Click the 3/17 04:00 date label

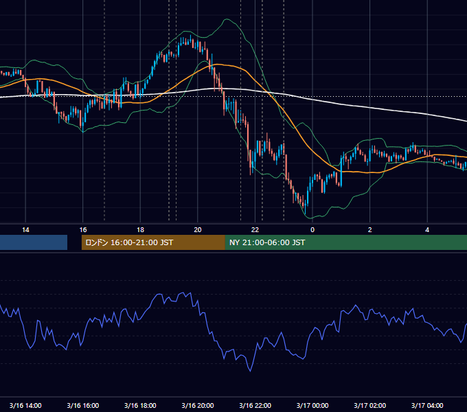[427, 405]
